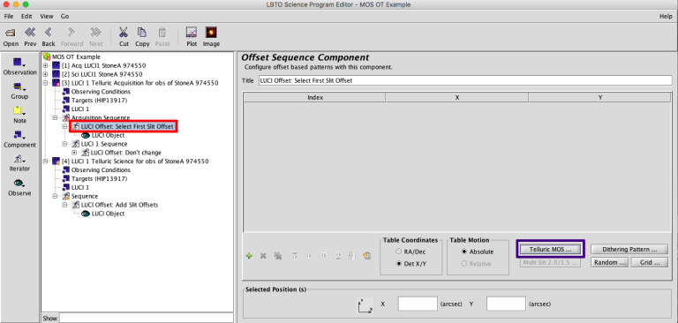The width and height of the screenshot is (678, 323).
Task: Click the Copy toolbar icon
Action: [142, 33]
